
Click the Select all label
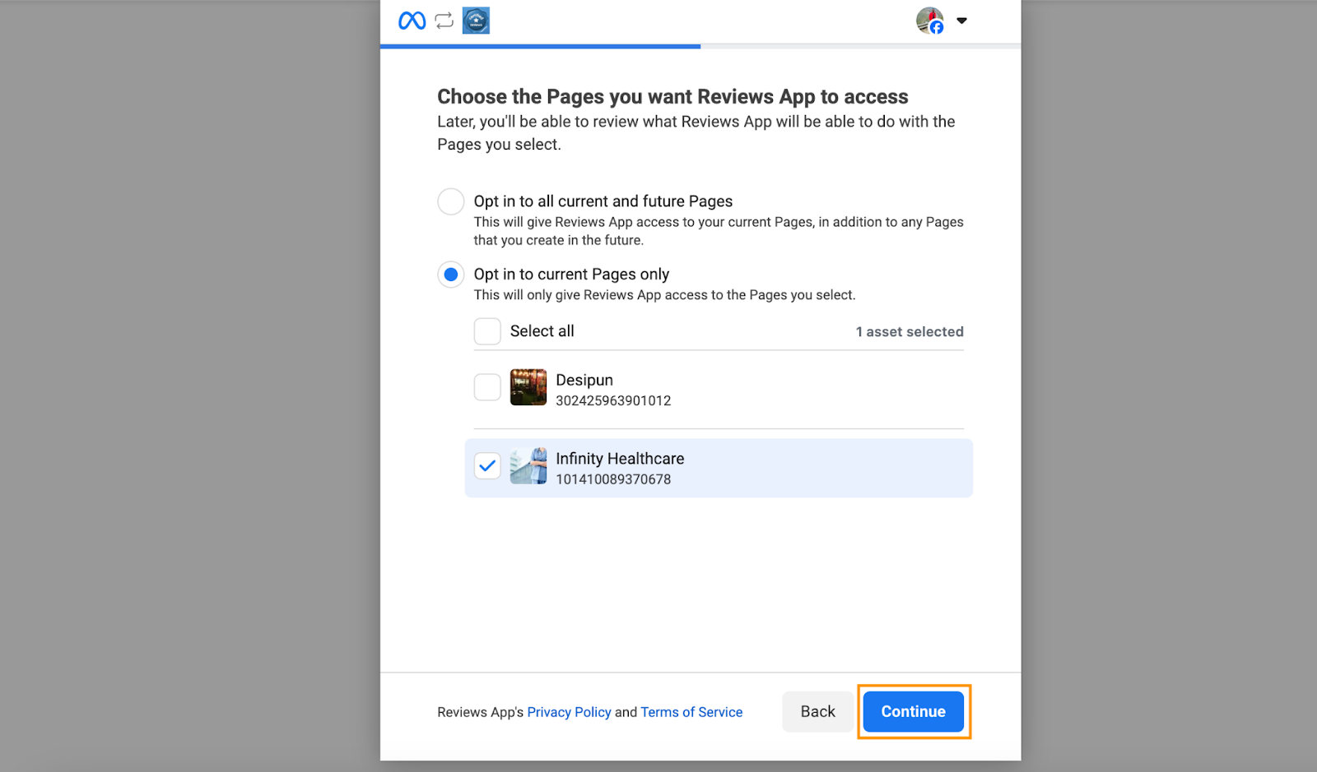tap(542, 331)
